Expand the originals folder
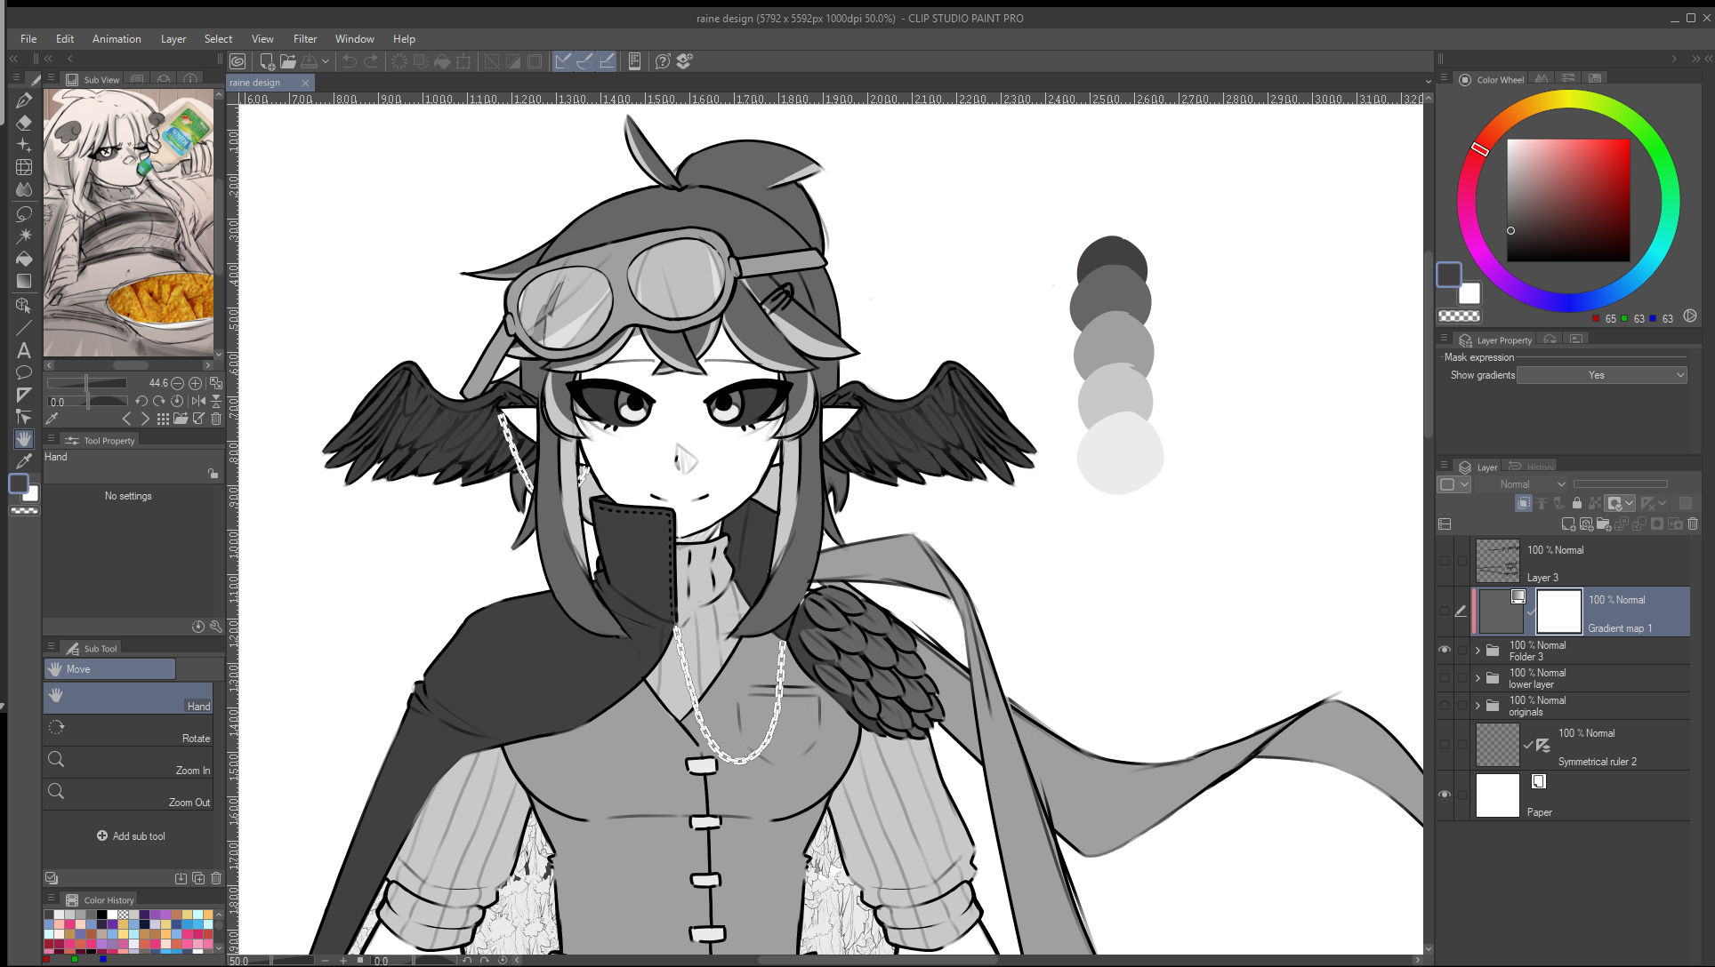Image resolution: width=1715 pixels, height=967 pixels. [x=1478, y=706]
